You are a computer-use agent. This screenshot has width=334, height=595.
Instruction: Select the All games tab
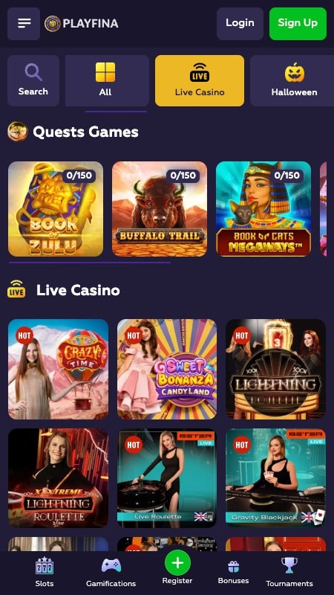pos(107,80)
